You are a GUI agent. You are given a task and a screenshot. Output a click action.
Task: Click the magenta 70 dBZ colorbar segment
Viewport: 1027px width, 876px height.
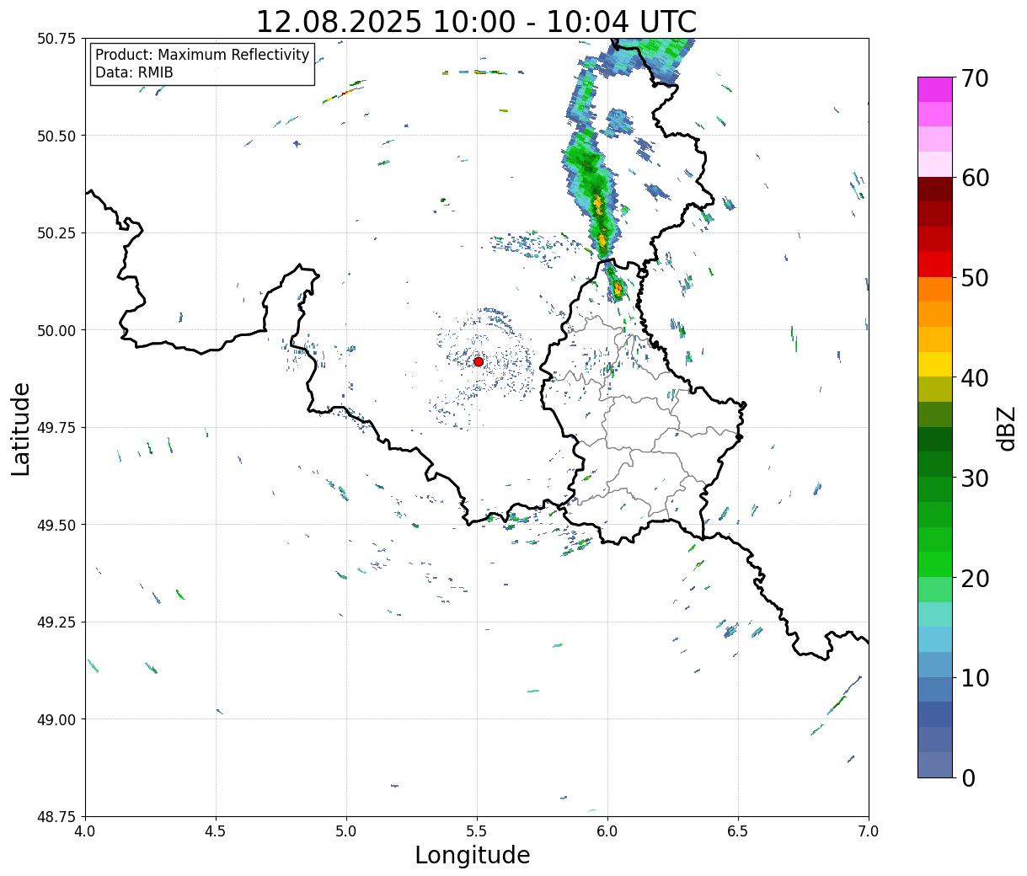[935, 89]
